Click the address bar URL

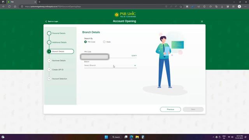click(x=53, y=7)
